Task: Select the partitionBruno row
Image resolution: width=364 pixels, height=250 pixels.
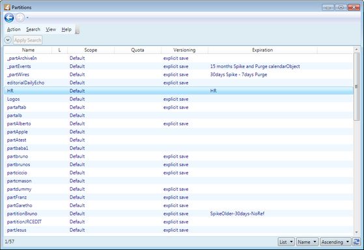Action: pos(179,214)
